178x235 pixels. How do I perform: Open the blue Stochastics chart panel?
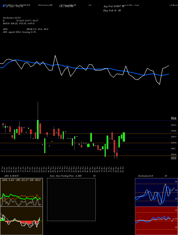click(156, 192)
